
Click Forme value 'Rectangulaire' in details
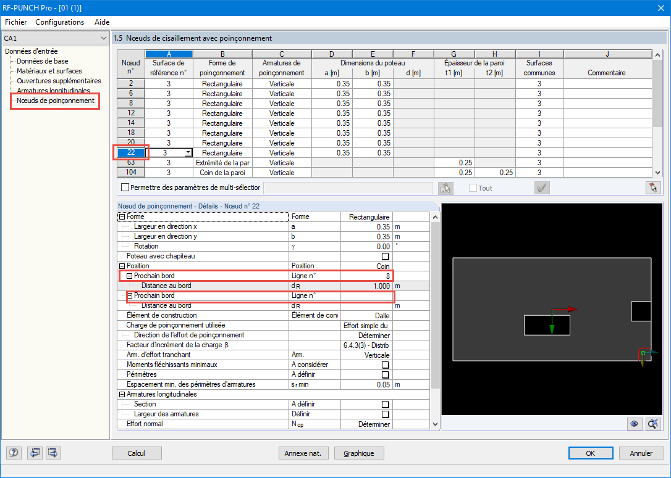click(x=367, y=217)
